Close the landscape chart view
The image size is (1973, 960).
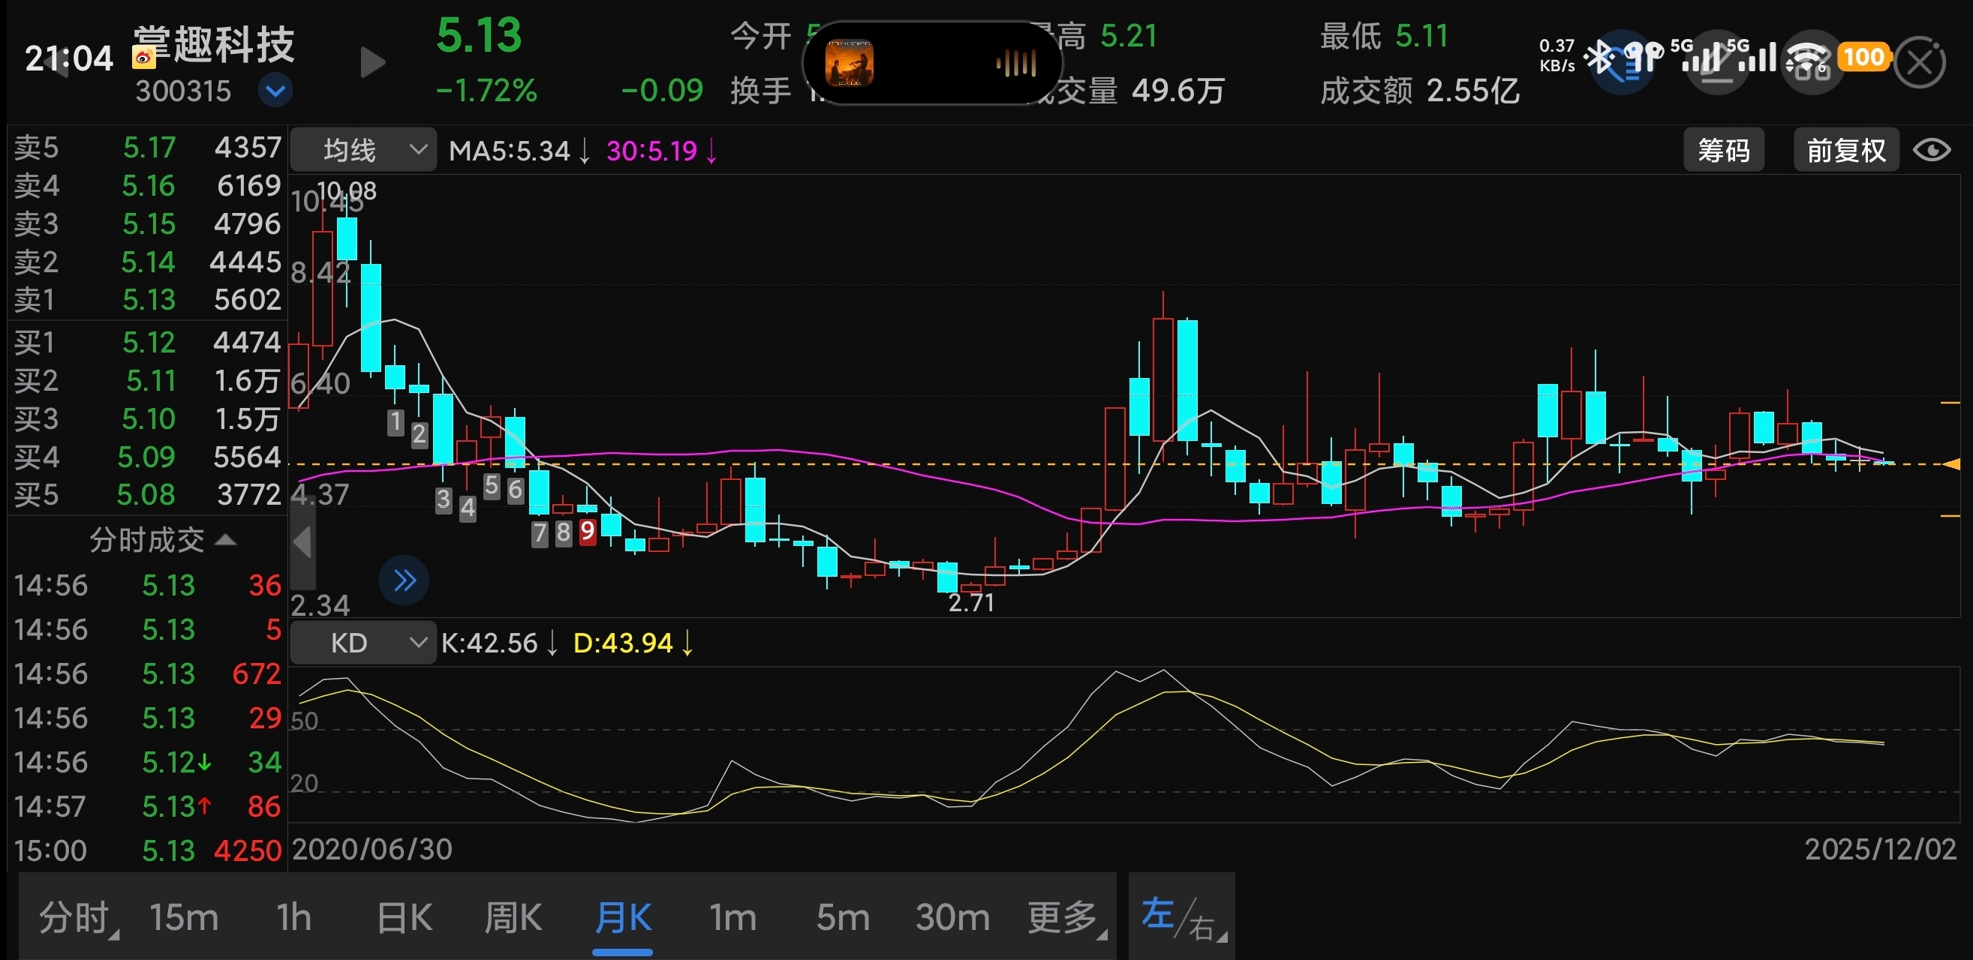tap(1919, 63)
